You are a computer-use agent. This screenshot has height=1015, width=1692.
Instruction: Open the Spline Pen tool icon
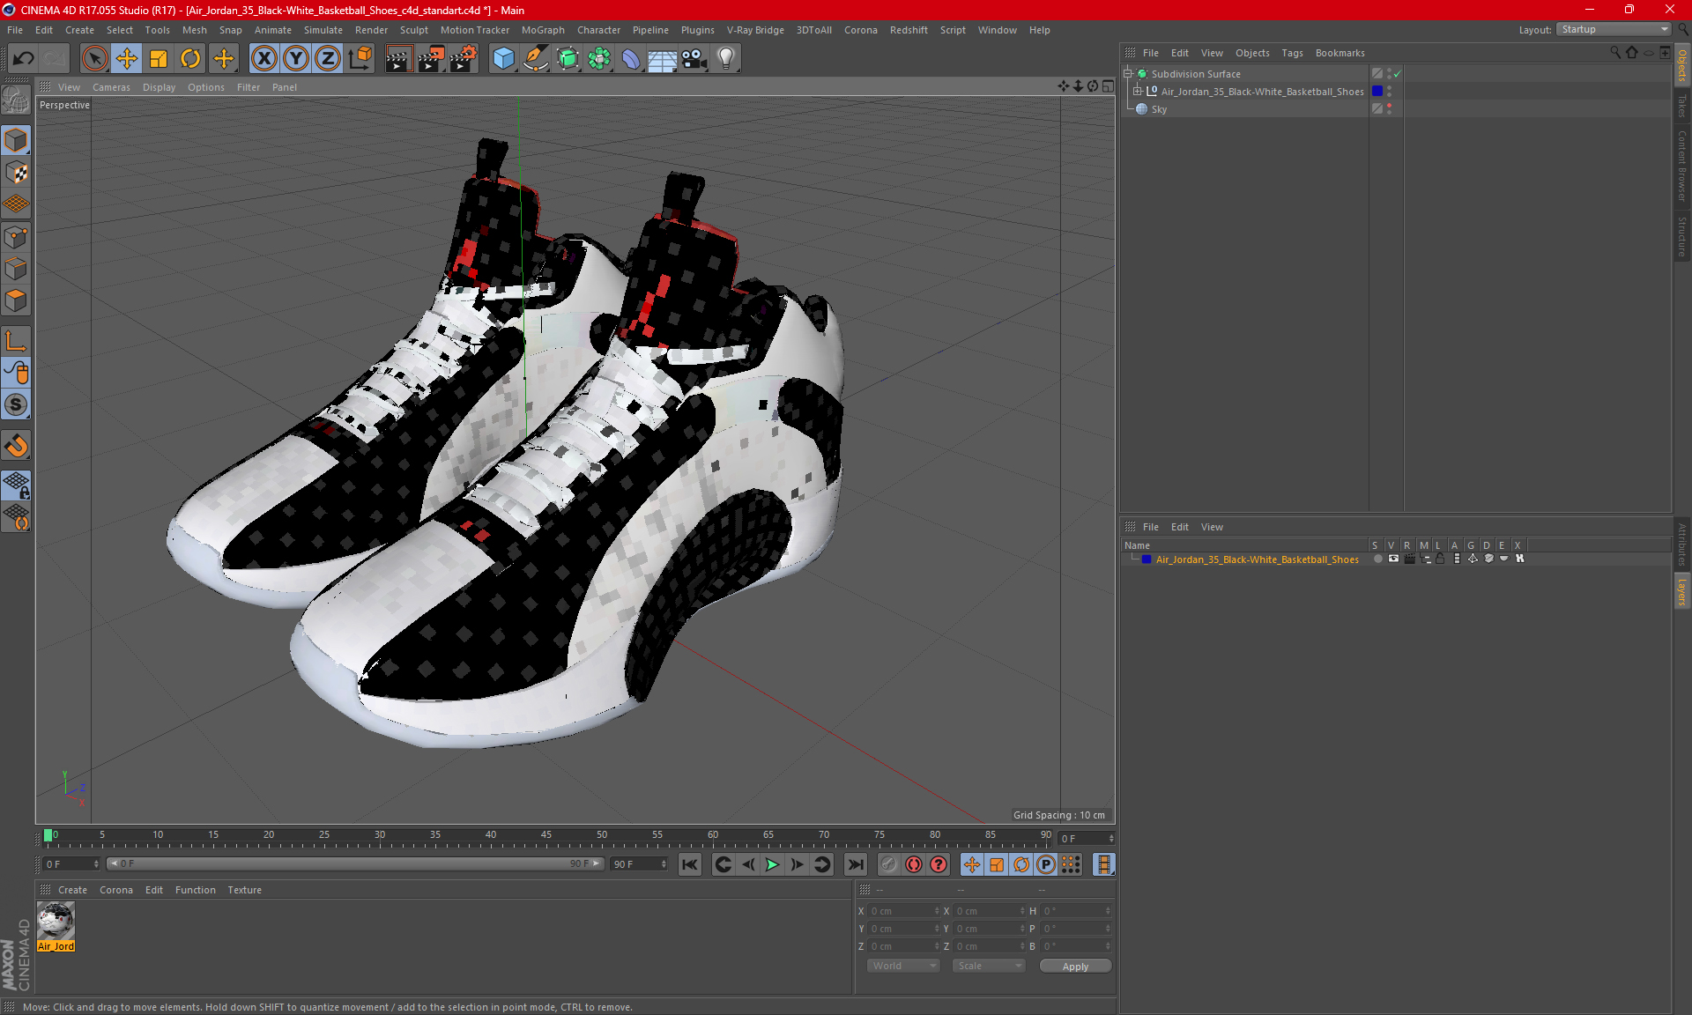point(535,59)
